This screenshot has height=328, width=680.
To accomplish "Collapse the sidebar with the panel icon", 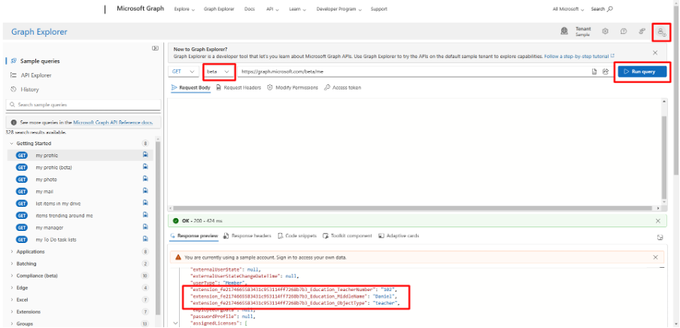I will [155, 48].
